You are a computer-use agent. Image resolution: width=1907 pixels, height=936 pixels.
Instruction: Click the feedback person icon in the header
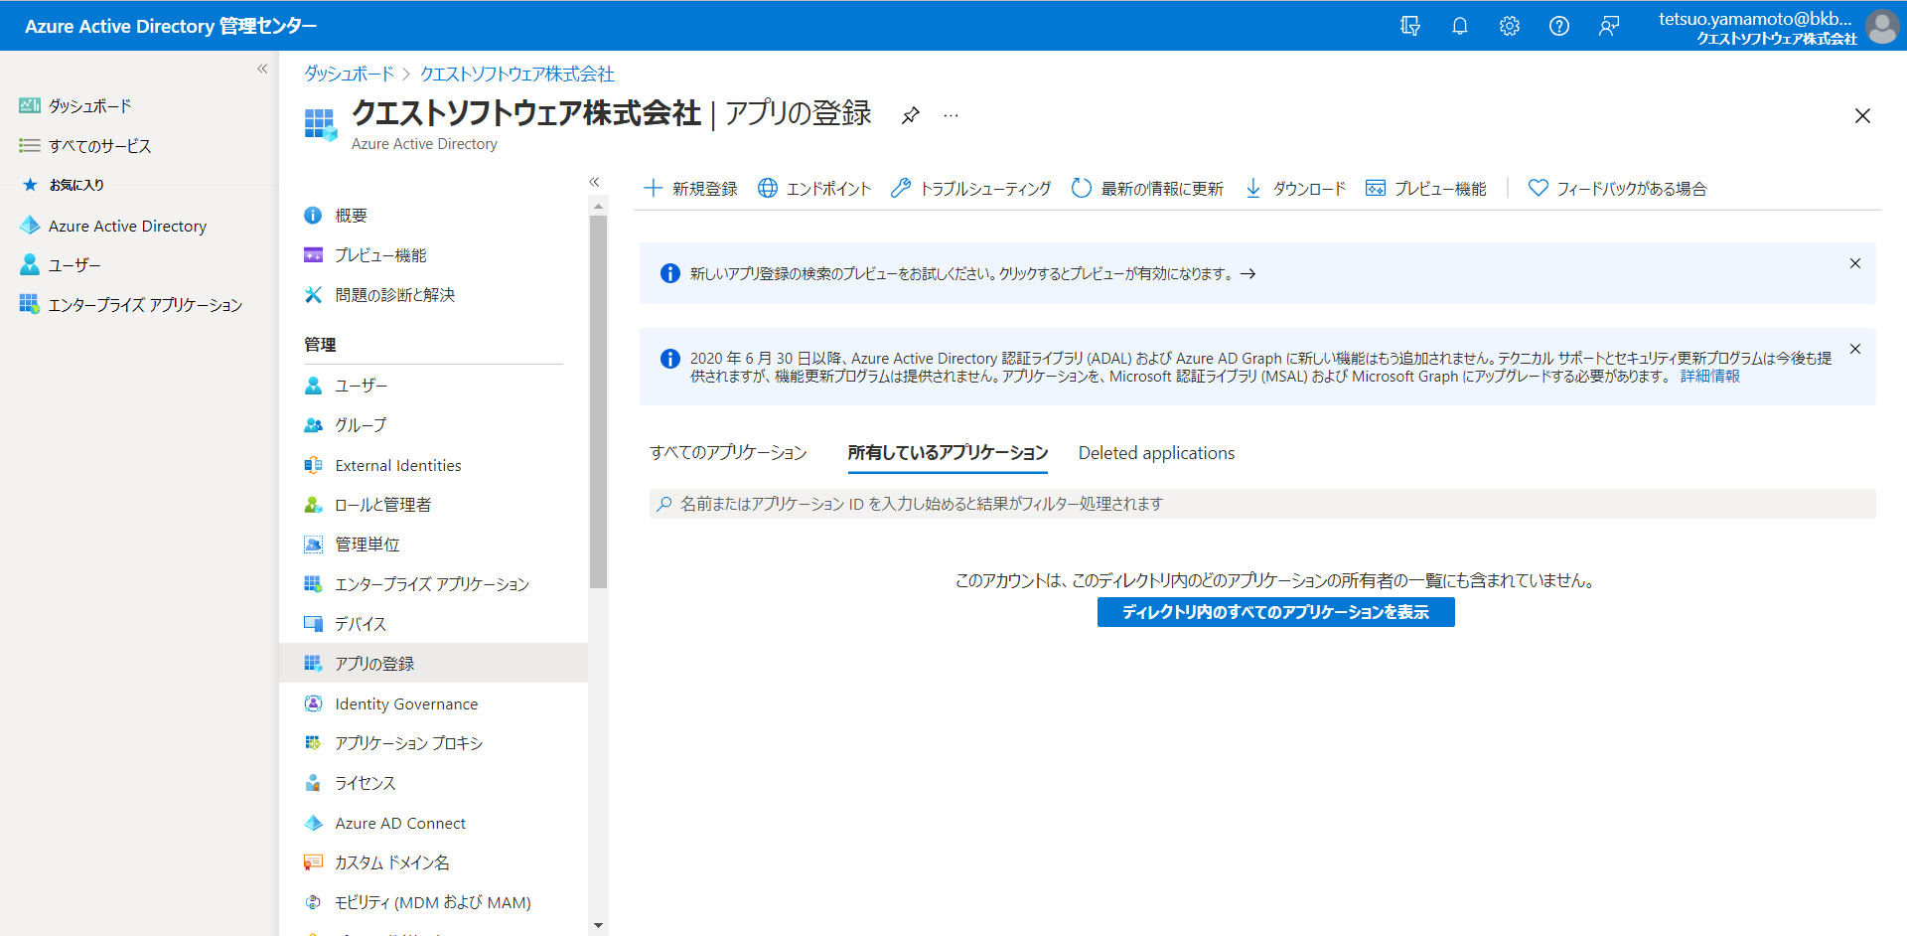[x=1608, y=26]
